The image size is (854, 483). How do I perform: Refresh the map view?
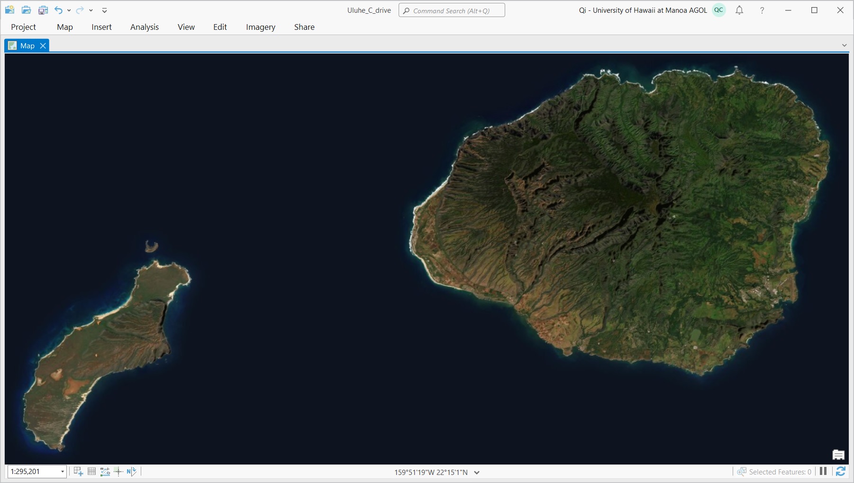[841, 471]
